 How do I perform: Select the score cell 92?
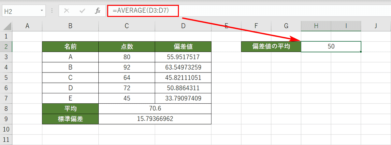[x=127, y=67]
